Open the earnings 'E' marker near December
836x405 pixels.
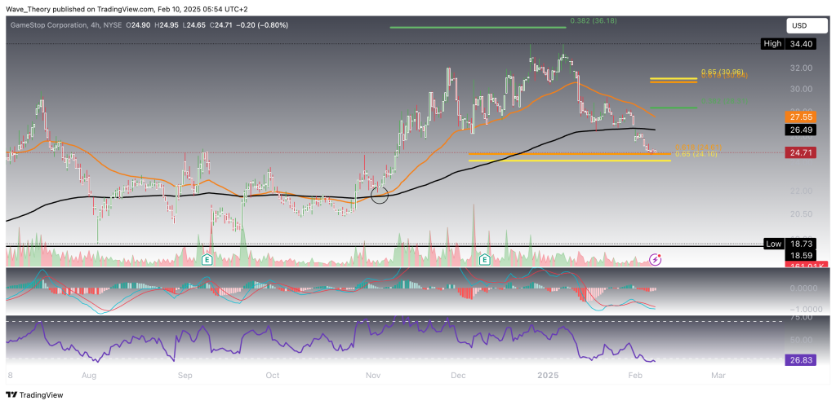click(484, 260)
